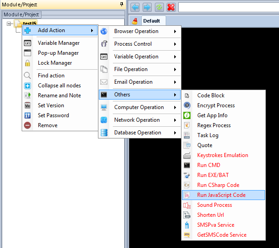Pin the Module/Project panel
This screenshot has width=279, height=248.
coord(121,4)
